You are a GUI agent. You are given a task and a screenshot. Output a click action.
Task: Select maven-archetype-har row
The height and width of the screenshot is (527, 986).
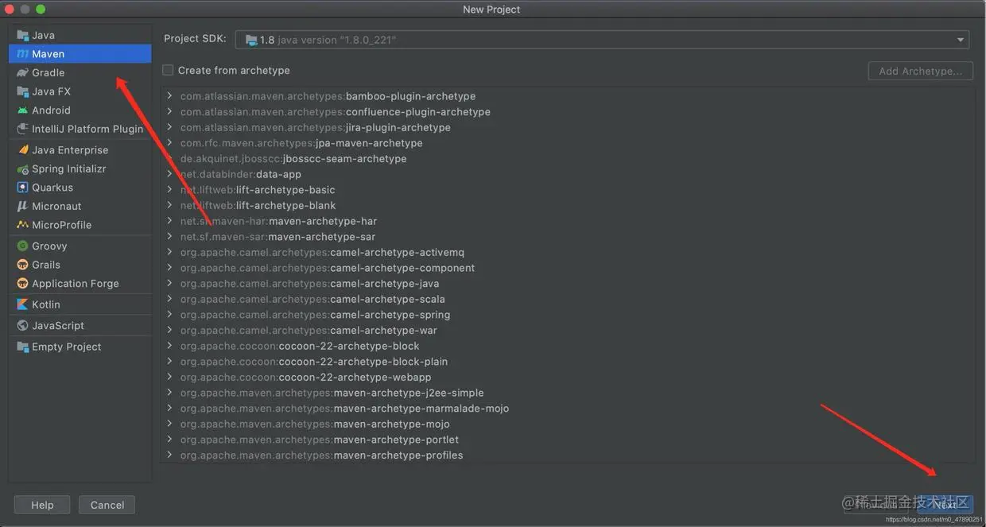coord(568,221)
